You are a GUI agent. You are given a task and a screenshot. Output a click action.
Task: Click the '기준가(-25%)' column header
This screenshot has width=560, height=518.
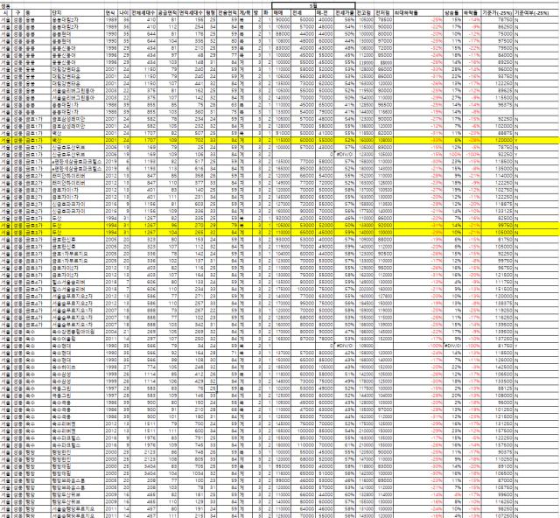click(x=497, y=12)
